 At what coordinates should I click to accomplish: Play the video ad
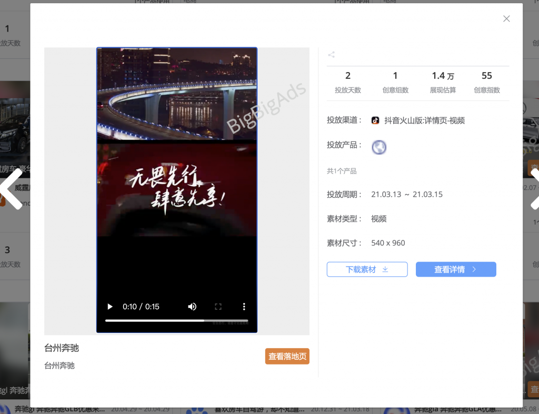[x=110, y=307]
